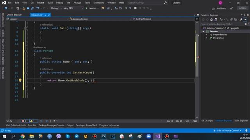Open Telegram from the taskbar
This screenshot has width=250, height=140.
[77, 136]
